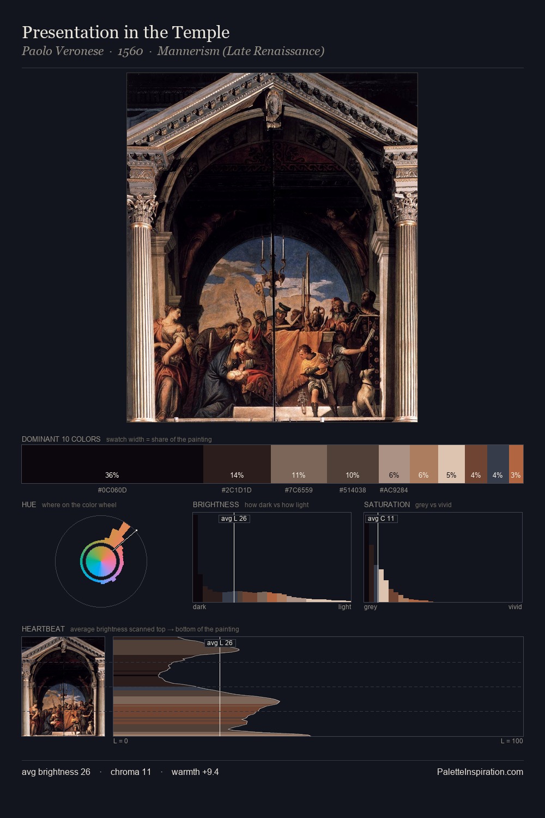The width and height of the screenshot is (545, 818).
Task: Click hex code #7C6559
Action: 299,490
